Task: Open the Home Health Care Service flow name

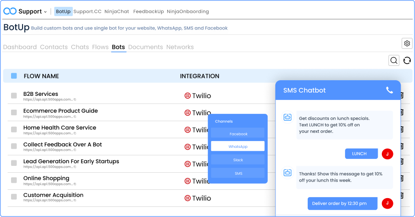Action: [60, 128]
